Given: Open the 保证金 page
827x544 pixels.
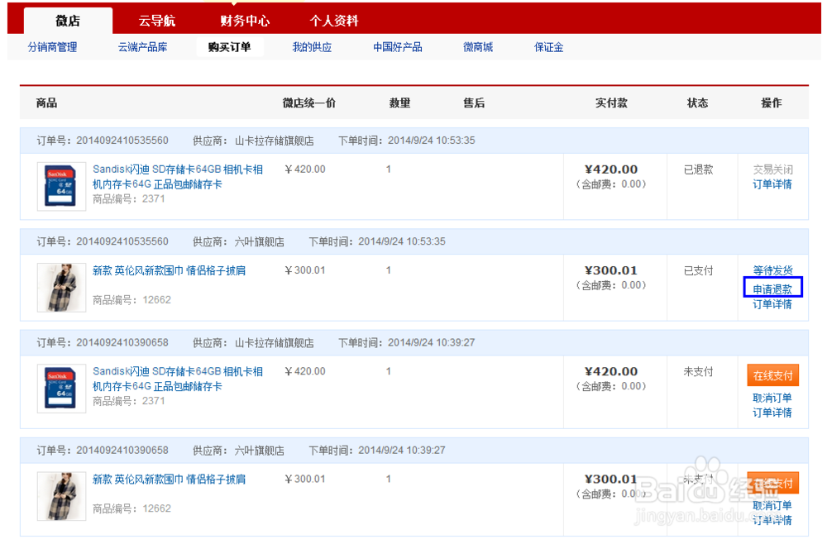Looking at the screenshot, I should pos(547,47).
